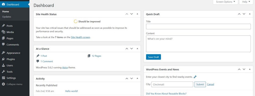
Task: Move Site Health Status panel up
Action: (127, 14)
